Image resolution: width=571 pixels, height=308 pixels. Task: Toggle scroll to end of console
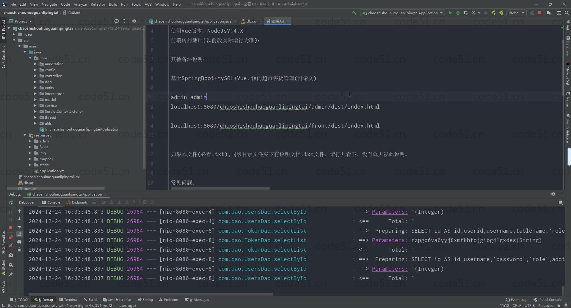point(19,234)
